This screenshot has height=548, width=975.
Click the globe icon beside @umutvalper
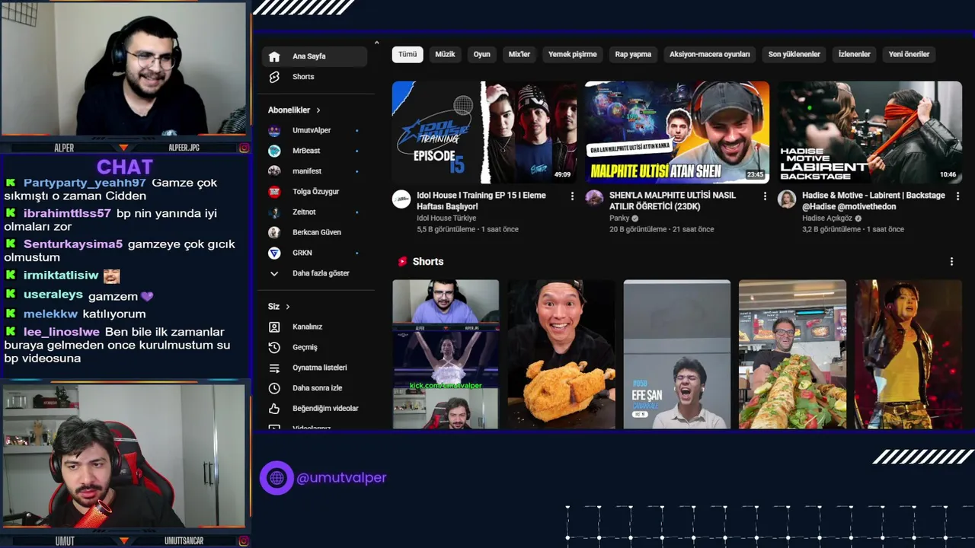tap(277, 478)
